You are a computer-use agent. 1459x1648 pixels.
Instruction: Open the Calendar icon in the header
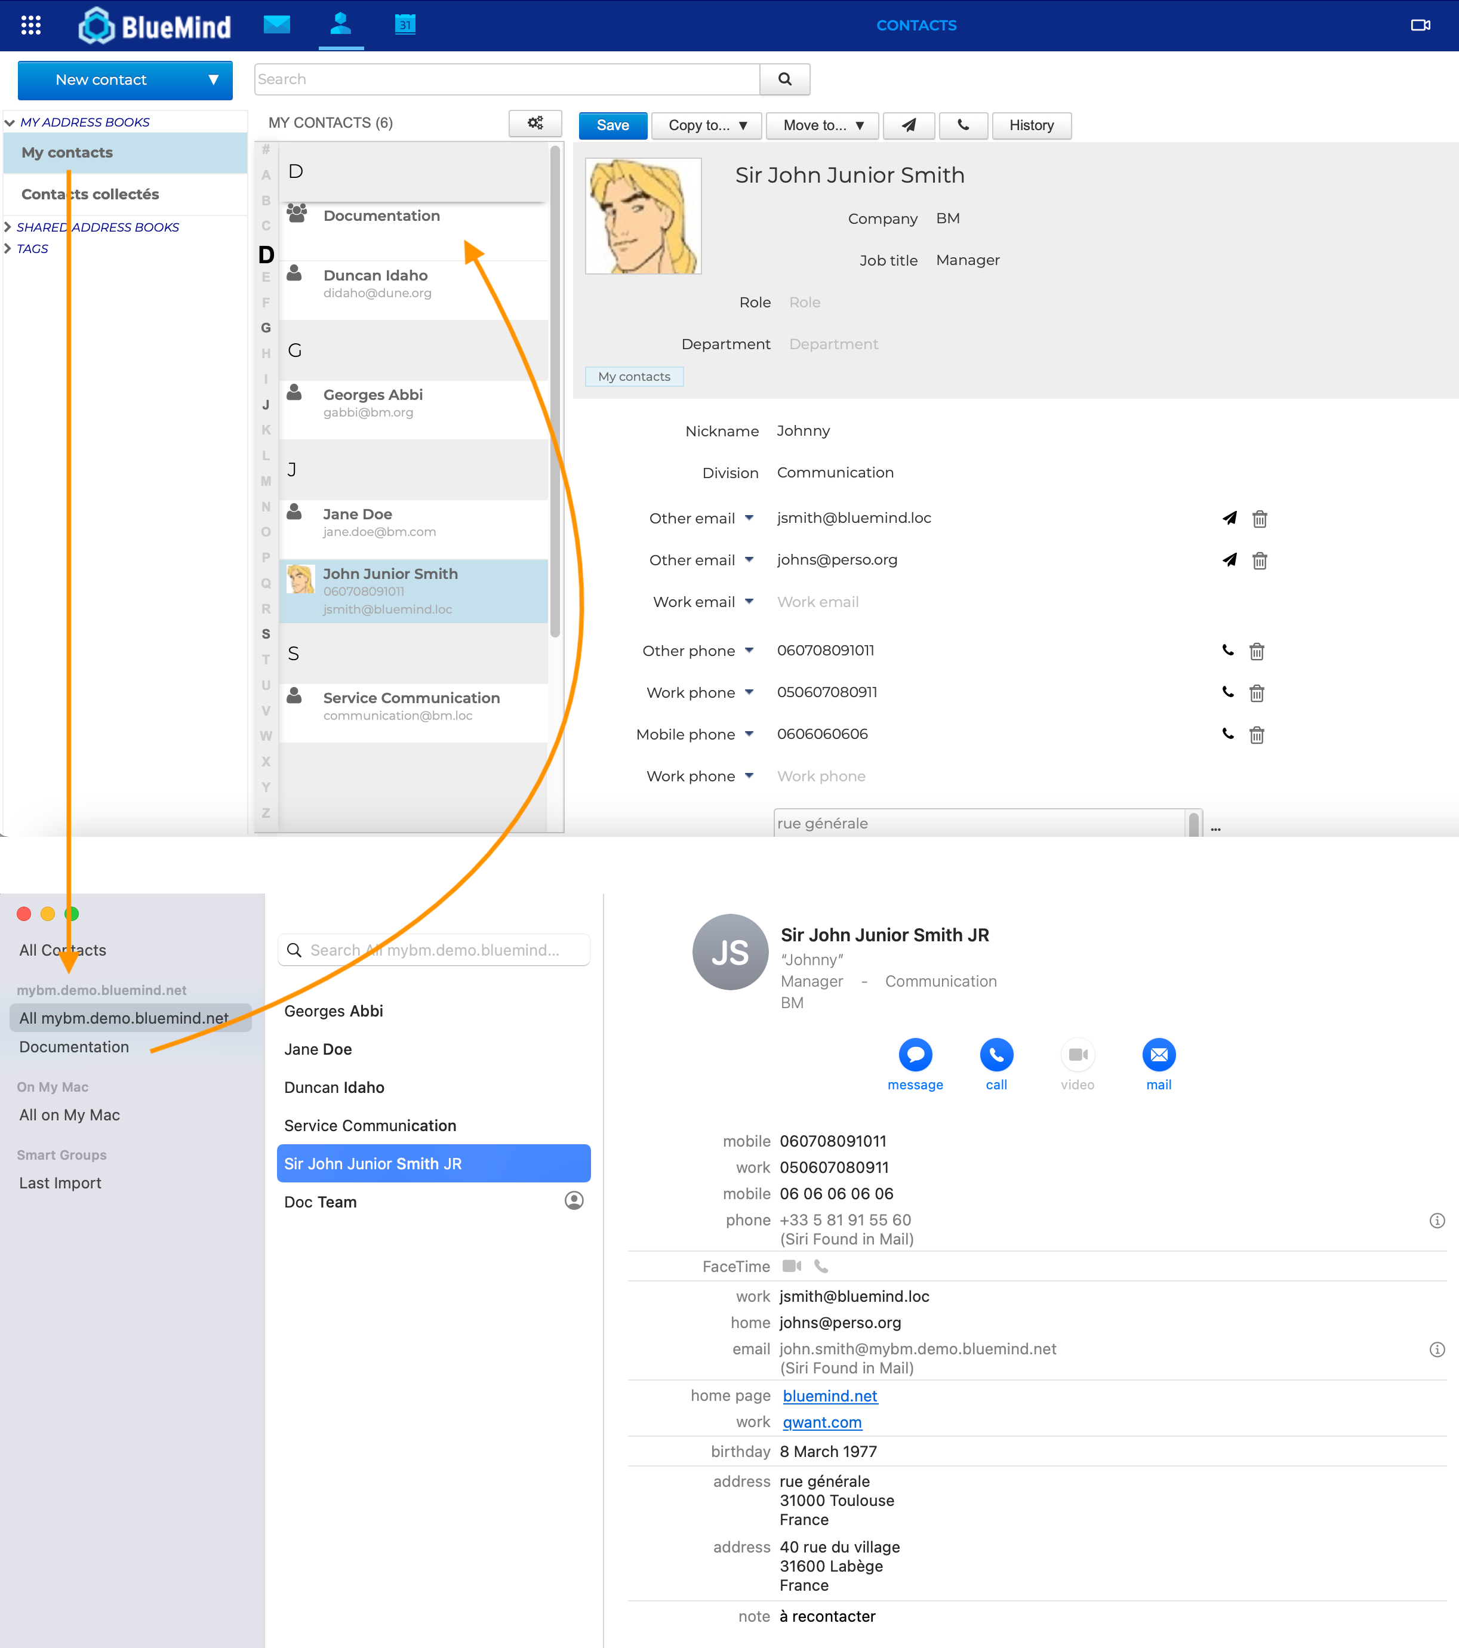(405, 24)
